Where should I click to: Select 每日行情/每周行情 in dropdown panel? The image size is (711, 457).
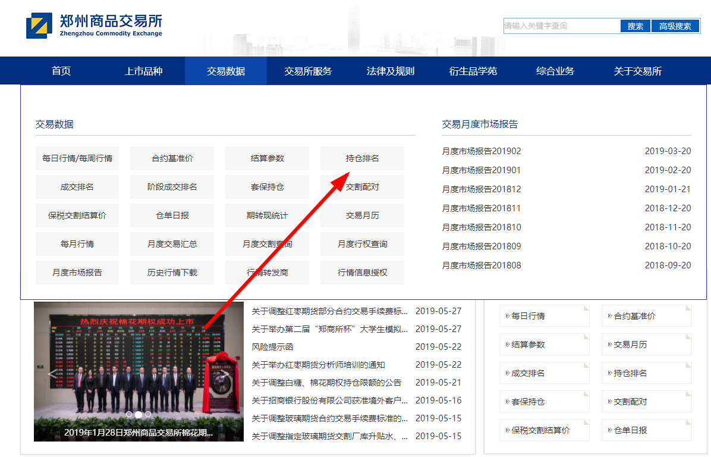77,158
